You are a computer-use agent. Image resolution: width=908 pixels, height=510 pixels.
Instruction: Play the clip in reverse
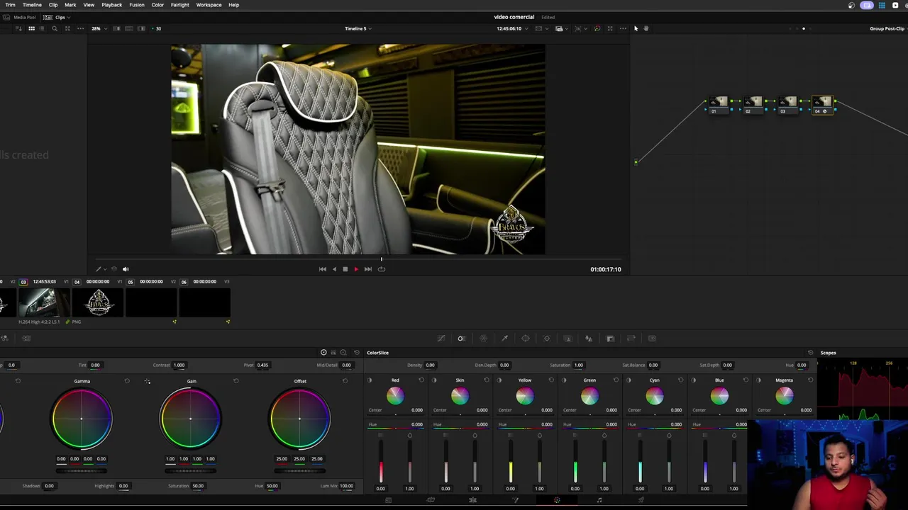[x=334, y=269]
